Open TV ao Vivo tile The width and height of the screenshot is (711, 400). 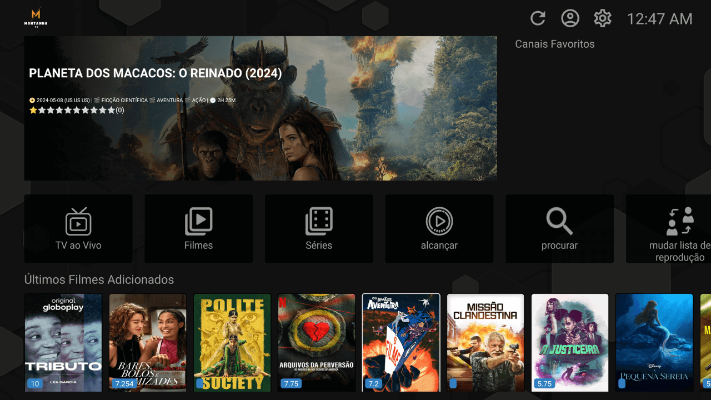pos(78,228)
